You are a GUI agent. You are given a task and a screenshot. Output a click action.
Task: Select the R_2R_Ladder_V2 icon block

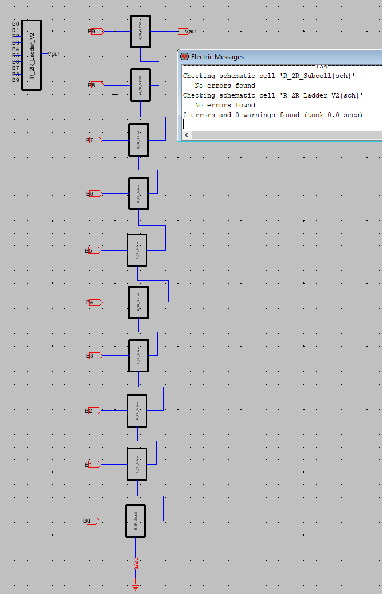[32, 55]
